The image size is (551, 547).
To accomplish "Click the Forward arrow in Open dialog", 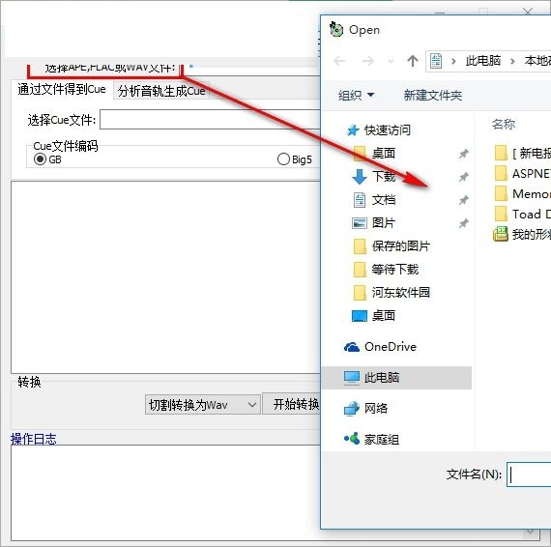I will [x=367, y=61].
